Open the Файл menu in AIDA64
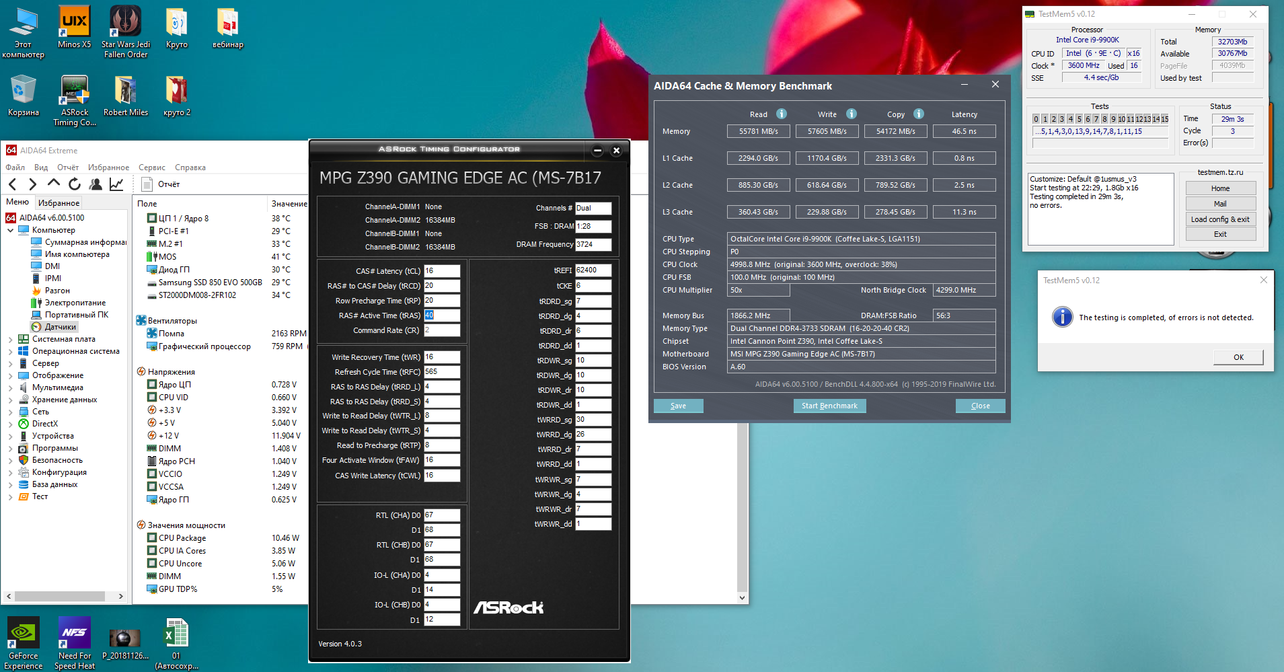Viewport: 1284px width, 672px height. (x=15, y=167)
